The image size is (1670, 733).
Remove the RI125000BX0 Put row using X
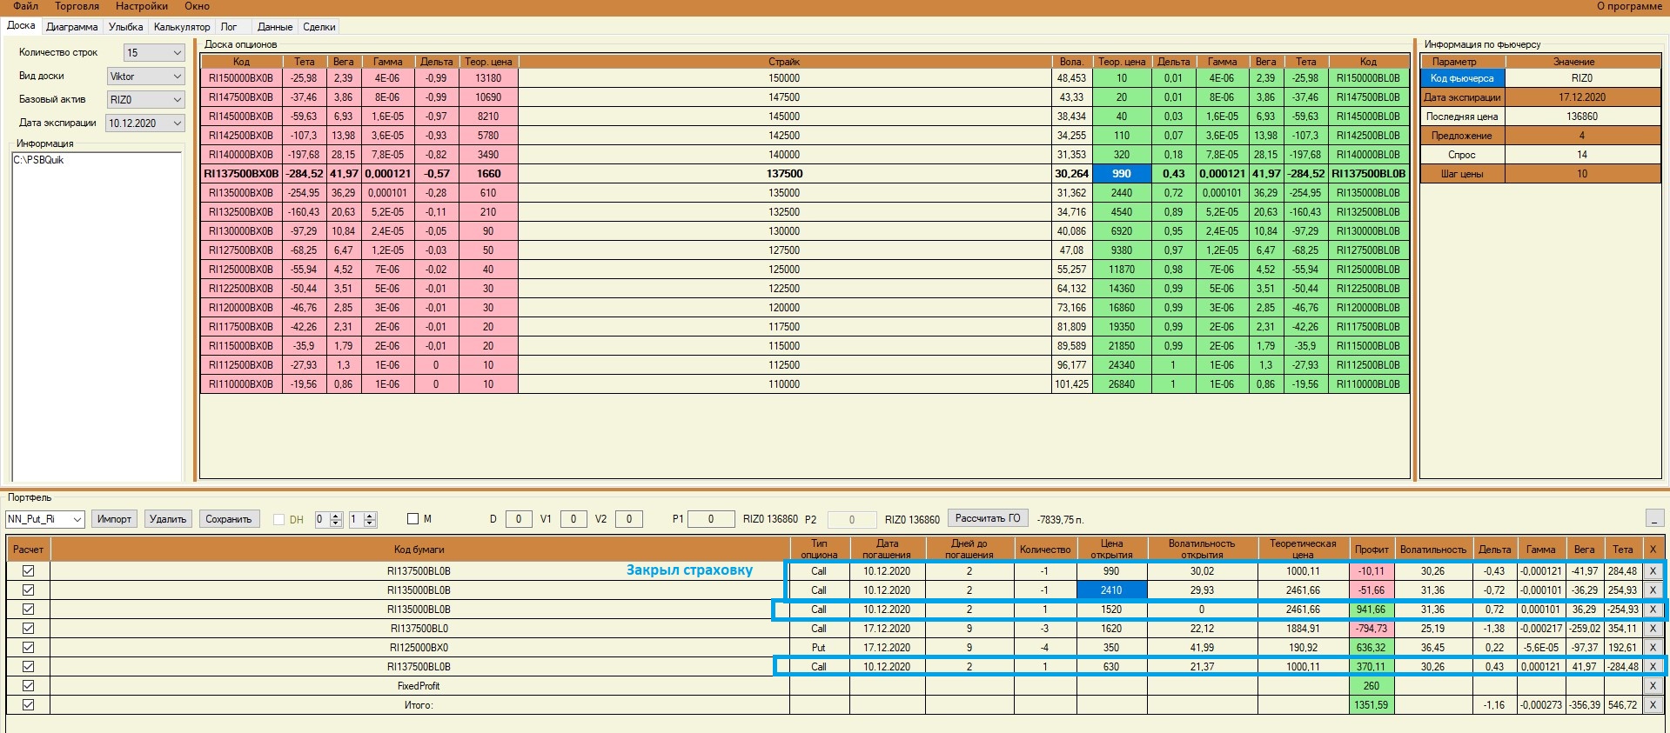(x=1653, y=648)
